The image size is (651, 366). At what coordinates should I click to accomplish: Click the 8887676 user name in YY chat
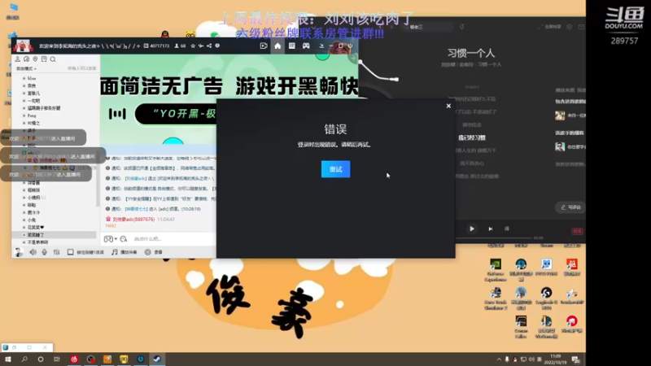(x=133, y=219)
